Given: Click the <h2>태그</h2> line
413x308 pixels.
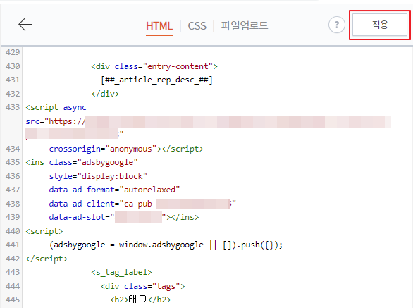Looking at the screenshot, I should [140, 300].
